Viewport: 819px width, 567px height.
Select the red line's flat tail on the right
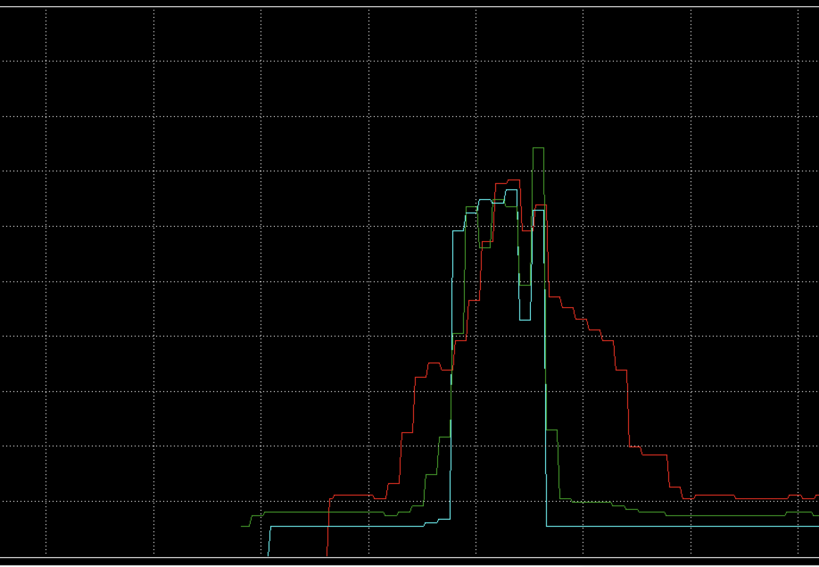click(761, 499)
